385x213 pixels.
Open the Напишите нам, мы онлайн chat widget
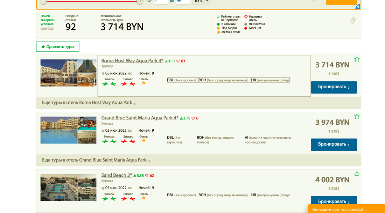click(x=346, y=209)
